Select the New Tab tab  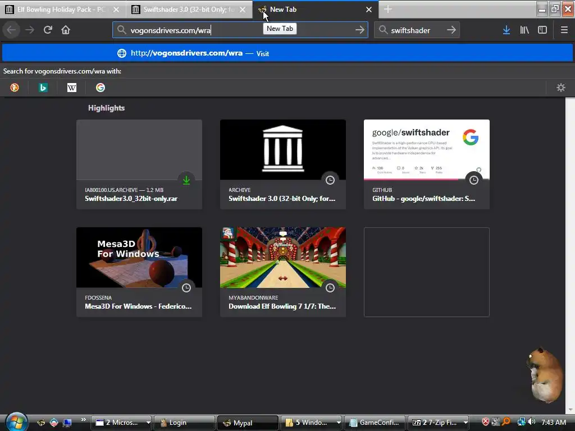pos(316,10)
